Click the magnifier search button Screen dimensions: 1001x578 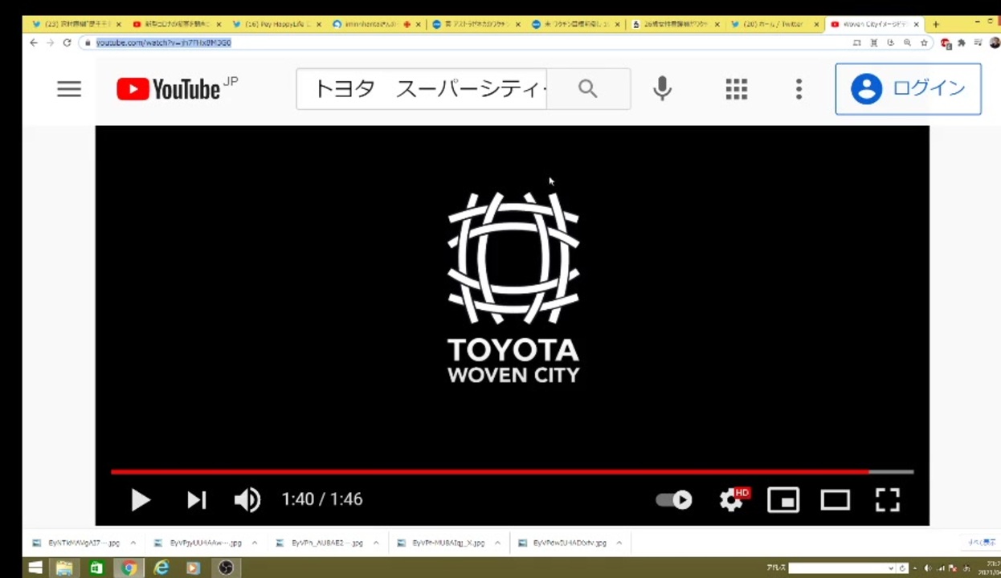[588, 88]
